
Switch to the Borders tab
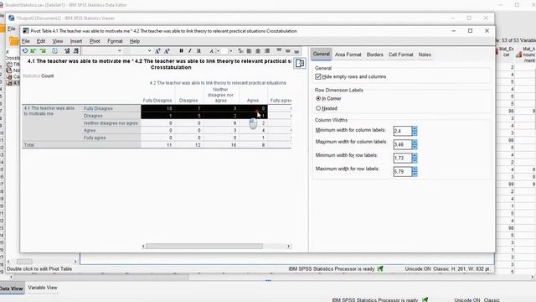[x=374, y=55]
